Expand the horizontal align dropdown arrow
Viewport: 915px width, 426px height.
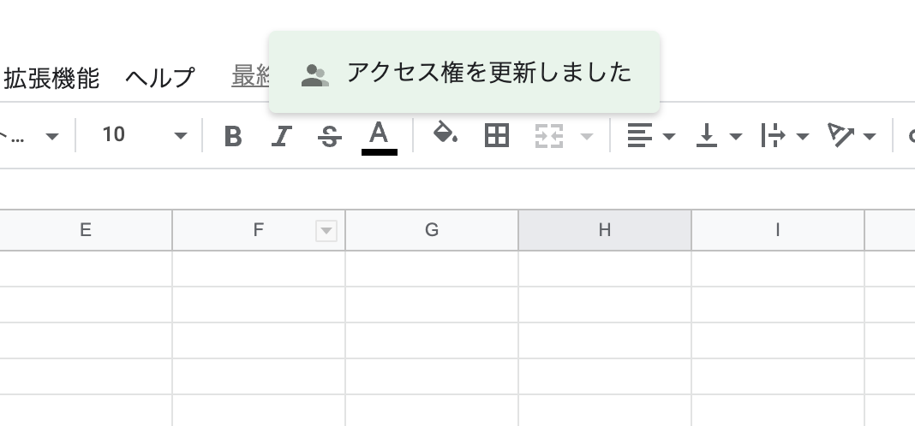669,136
